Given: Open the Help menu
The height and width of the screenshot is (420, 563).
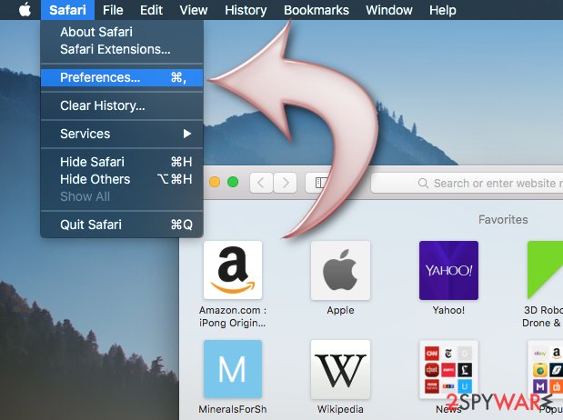Looking at the screenshot, I should [x=443, y=10].
